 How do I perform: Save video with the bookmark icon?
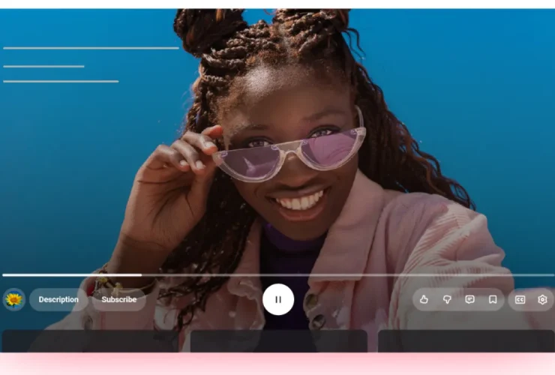[x=493, y=299]
